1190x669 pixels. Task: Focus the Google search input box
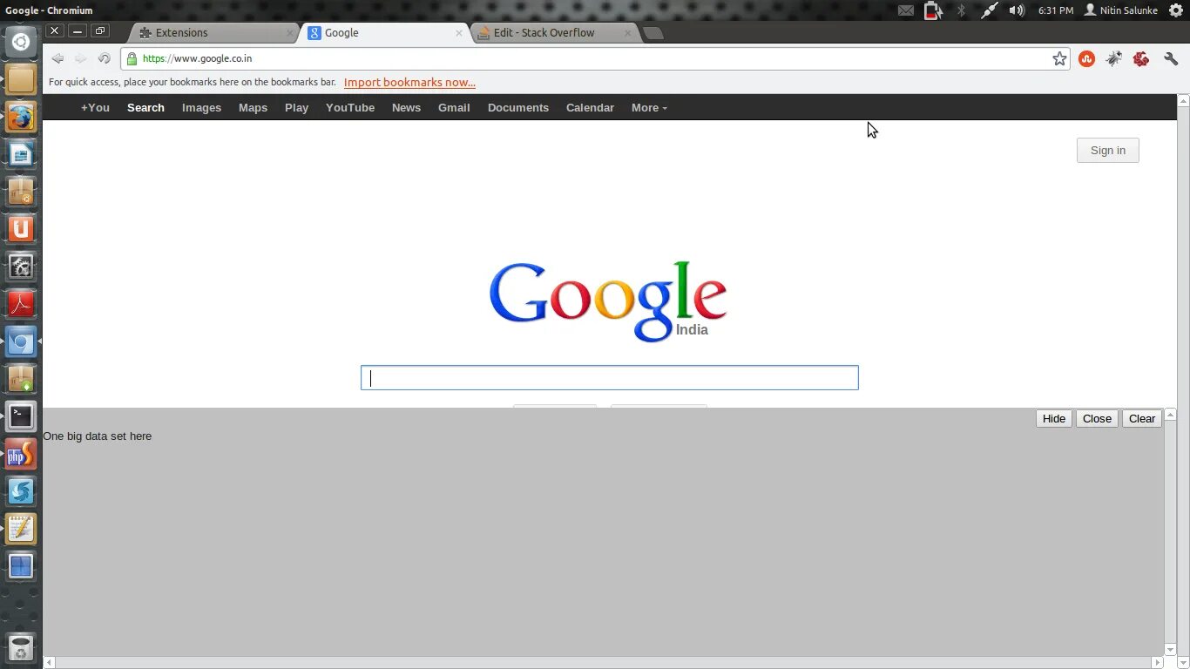coord(610,378)
